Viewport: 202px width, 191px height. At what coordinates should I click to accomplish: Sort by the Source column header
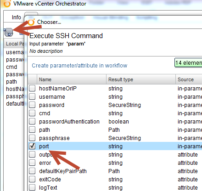(189, 79)
